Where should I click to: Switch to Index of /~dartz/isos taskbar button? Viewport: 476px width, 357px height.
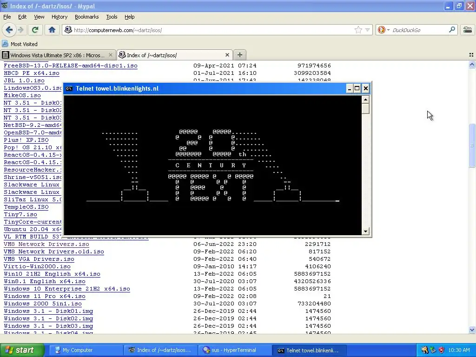(x=160, y=350)
